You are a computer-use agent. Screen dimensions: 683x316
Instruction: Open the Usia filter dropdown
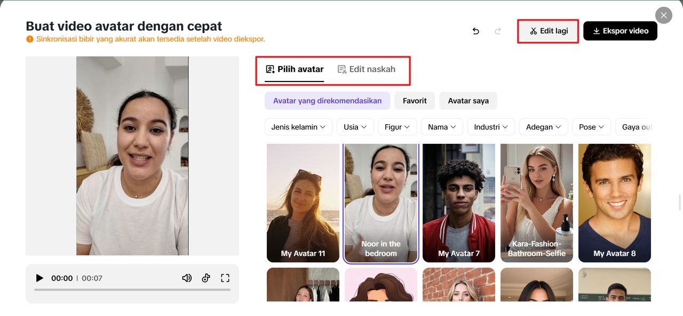pyautogui.click(x=355, y=127)
